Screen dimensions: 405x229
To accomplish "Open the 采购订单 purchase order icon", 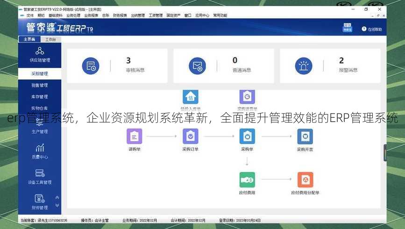I will coord(191,136).
